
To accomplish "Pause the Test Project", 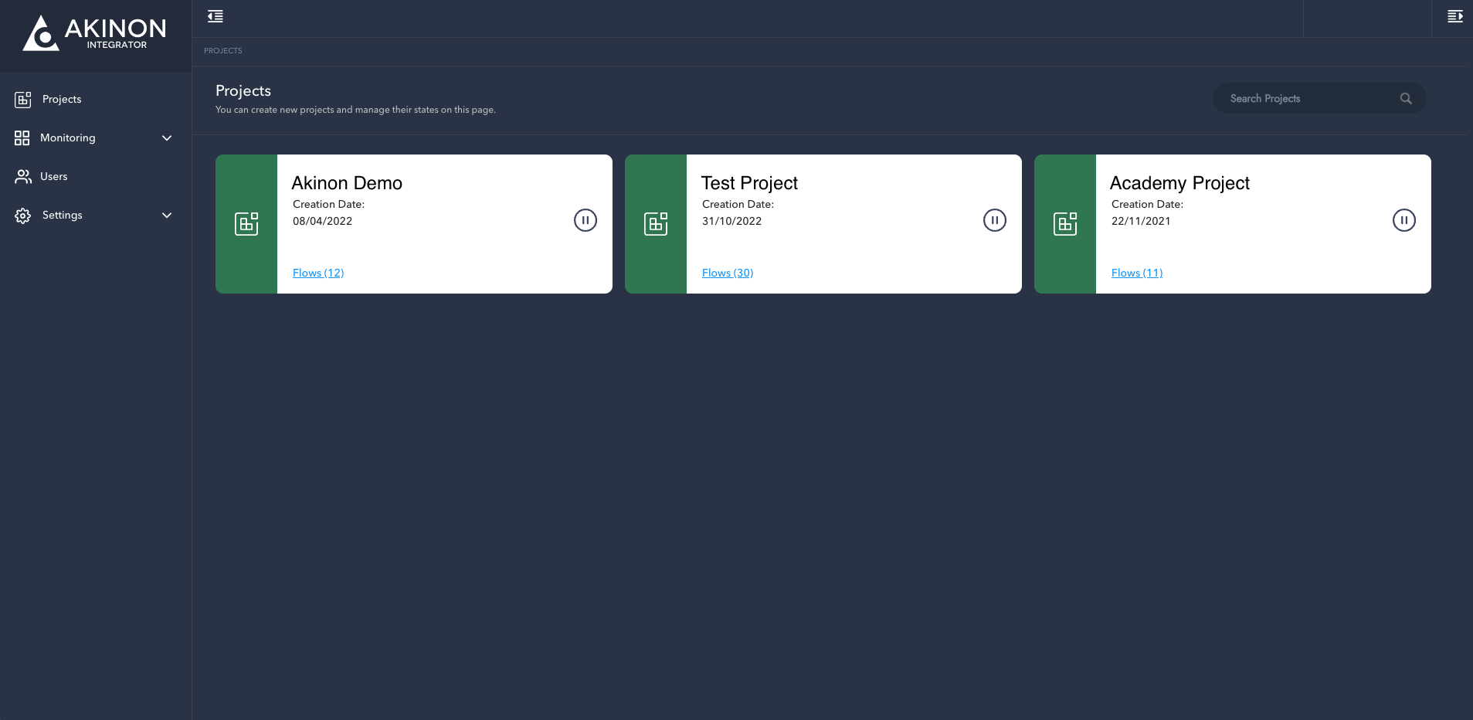I will 995,220.
